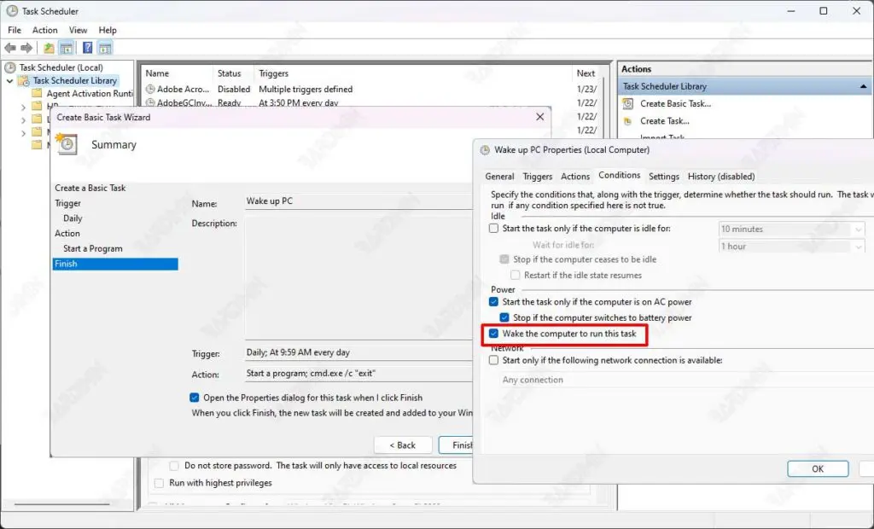Select the Create a Basic Task wizard step
874x529 pixels.
click(x=90, y=188)
